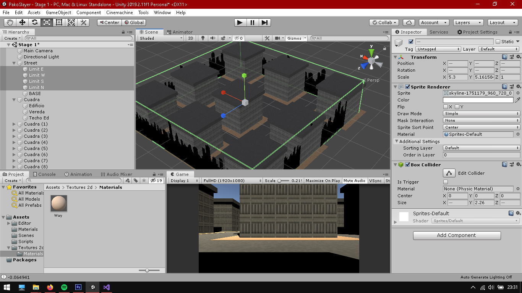
Task: Toggle the 2D scene view mode
Action: [x=190, y=38]
